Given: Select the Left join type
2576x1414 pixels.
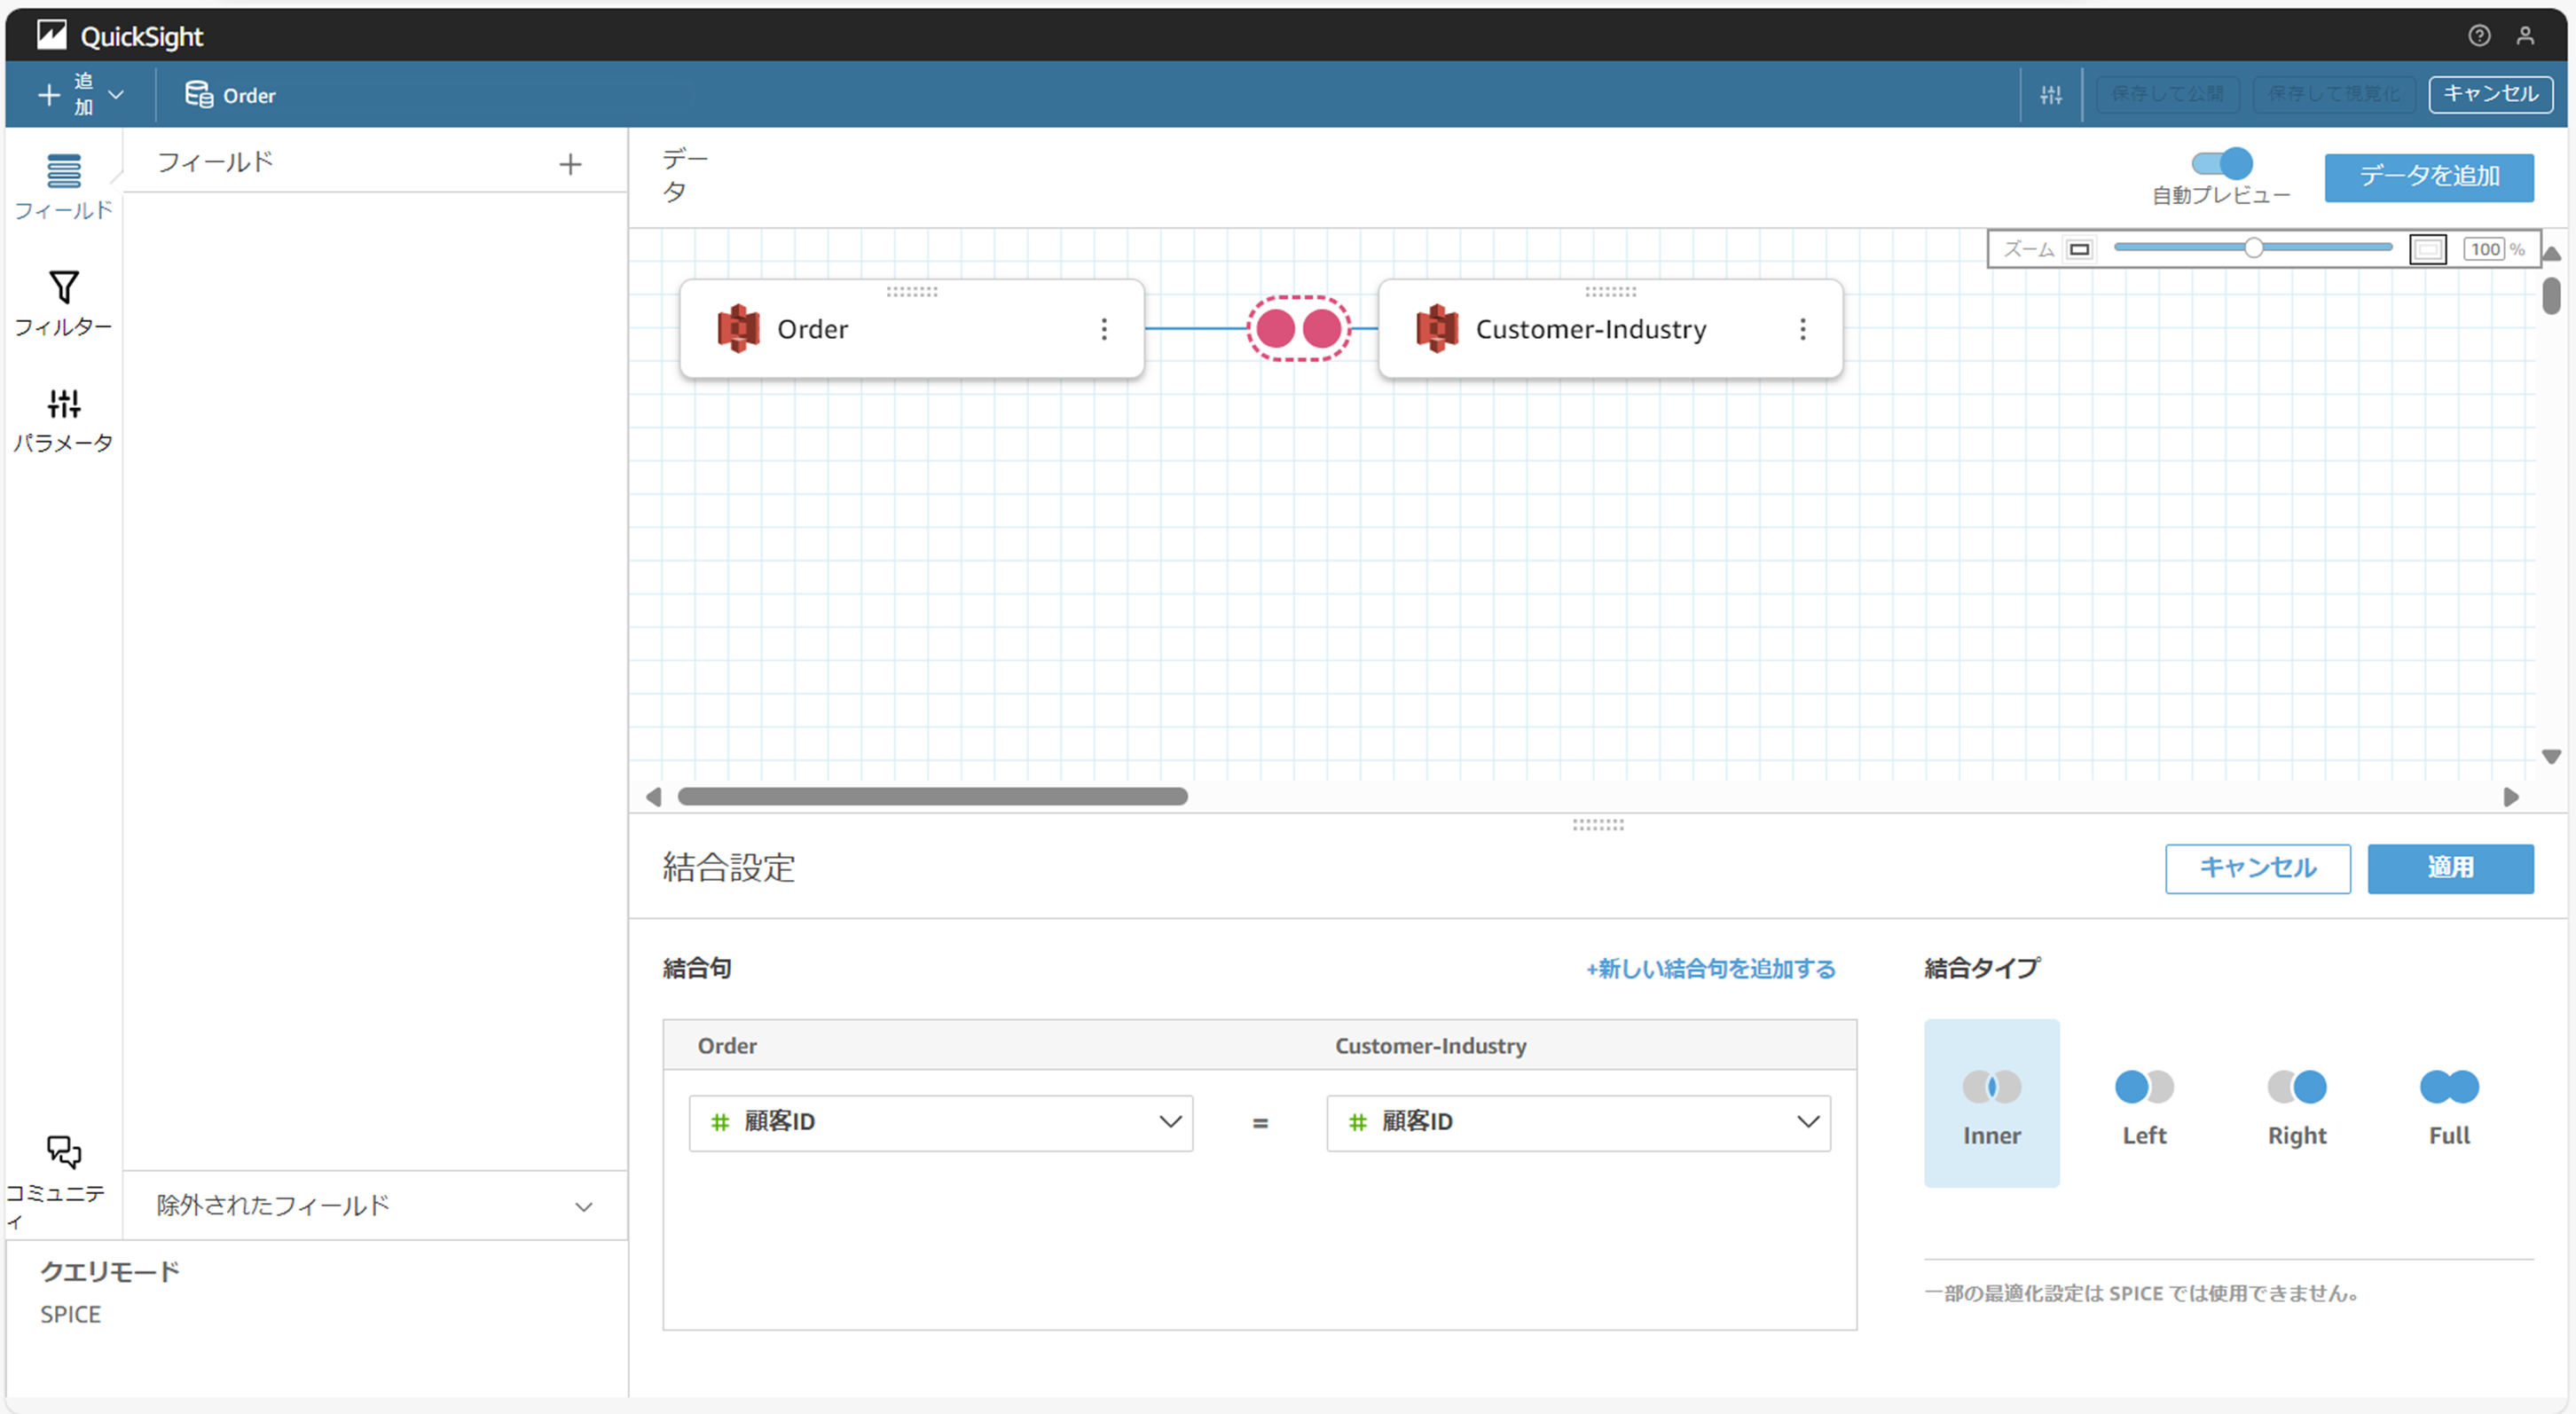Looking at the screenshot, I should pyautogui.click(x=2144, y=1104).
